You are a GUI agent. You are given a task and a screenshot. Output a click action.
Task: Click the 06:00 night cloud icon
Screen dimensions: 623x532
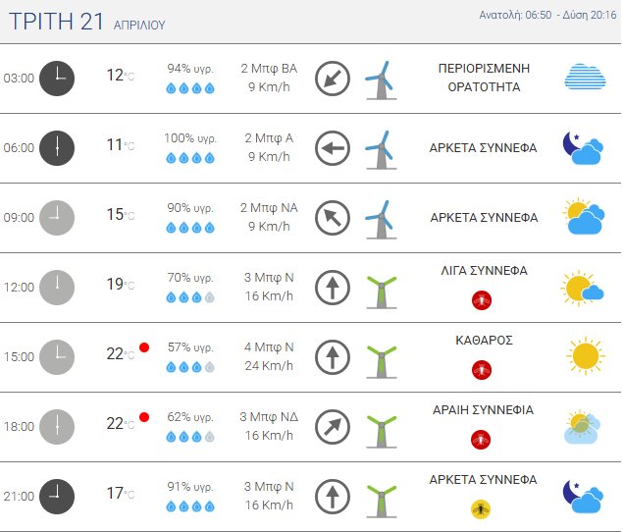click(581, 148)
